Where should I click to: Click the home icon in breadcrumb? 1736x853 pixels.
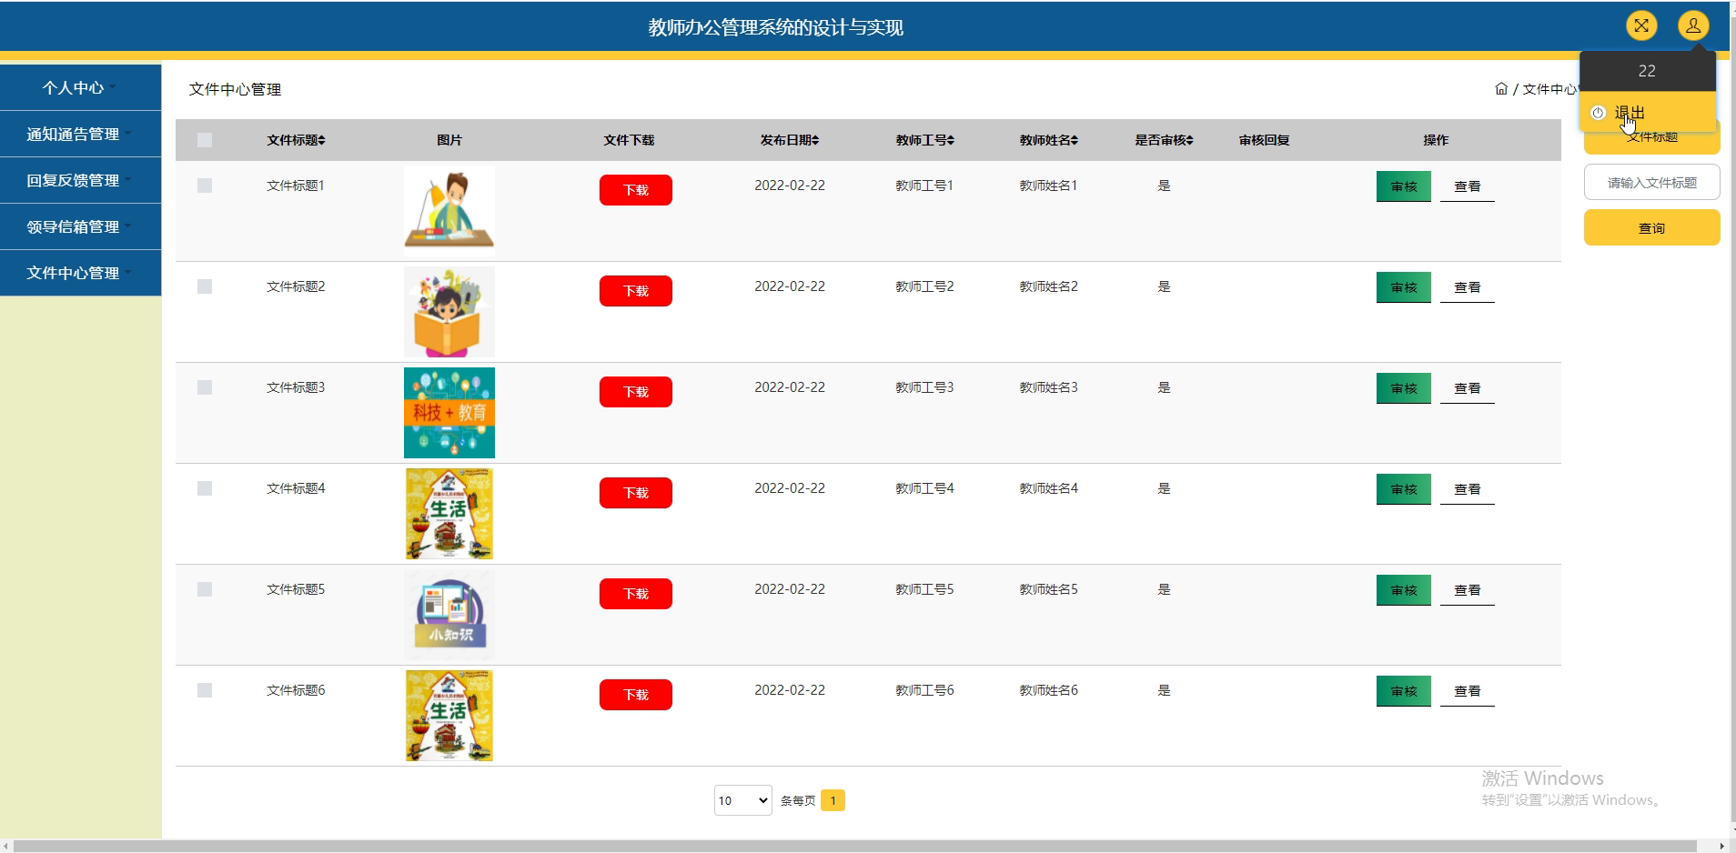(x=1501, y=88)
